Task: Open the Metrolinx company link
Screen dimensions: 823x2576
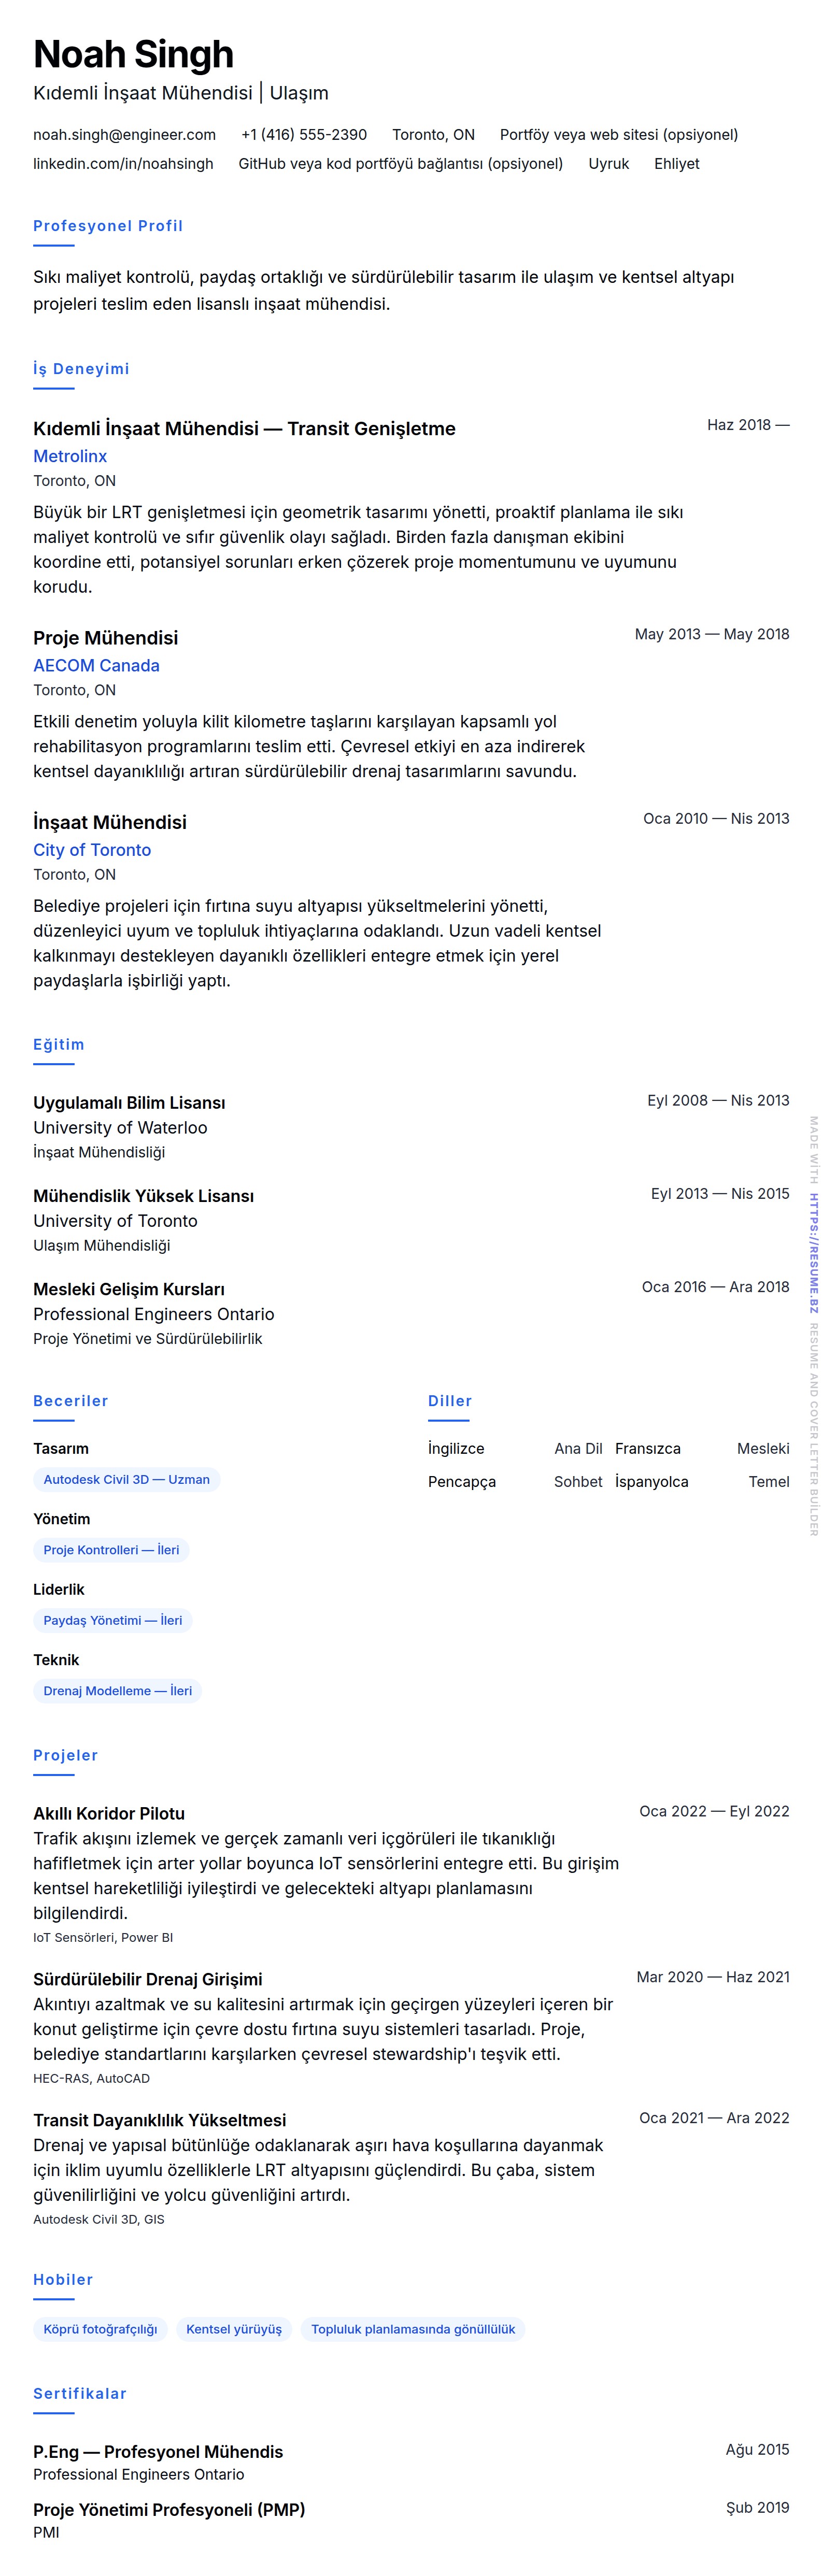Action: click(x=70, y=456)
